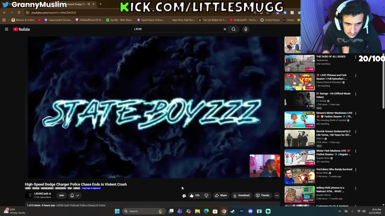The width and height of the screenshot is (385, 216).
Task: Open YouTubers Who Barely Survived title
Action: point(334,169)
